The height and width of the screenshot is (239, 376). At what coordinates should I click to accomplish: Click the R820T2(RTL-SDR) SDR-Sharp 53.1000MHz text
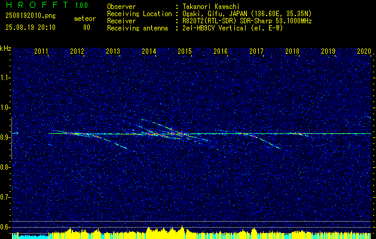pyautogui.click(x=247, y=21)
